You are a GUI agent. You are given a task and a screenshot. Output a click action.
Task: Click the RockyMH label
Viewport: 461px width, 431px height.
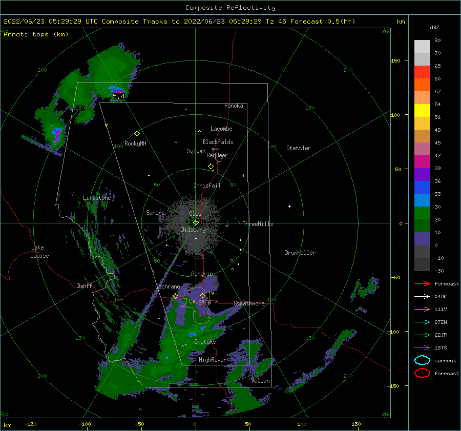135,143
